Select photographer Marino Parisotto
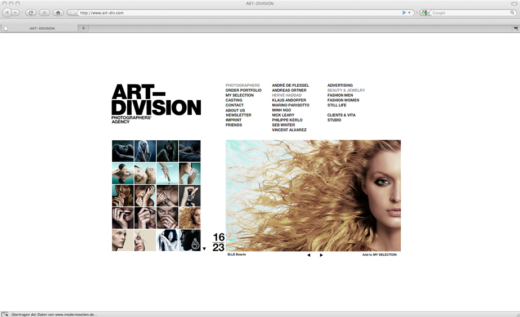This screenshot has height=317, width=520. [x=290, y=105]
